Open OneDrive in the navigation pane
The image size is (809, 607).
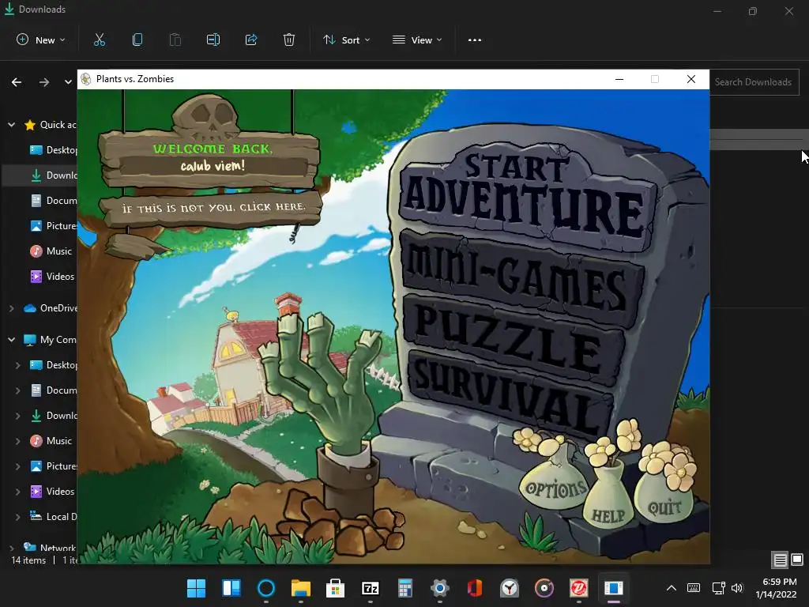pos(50,308)
